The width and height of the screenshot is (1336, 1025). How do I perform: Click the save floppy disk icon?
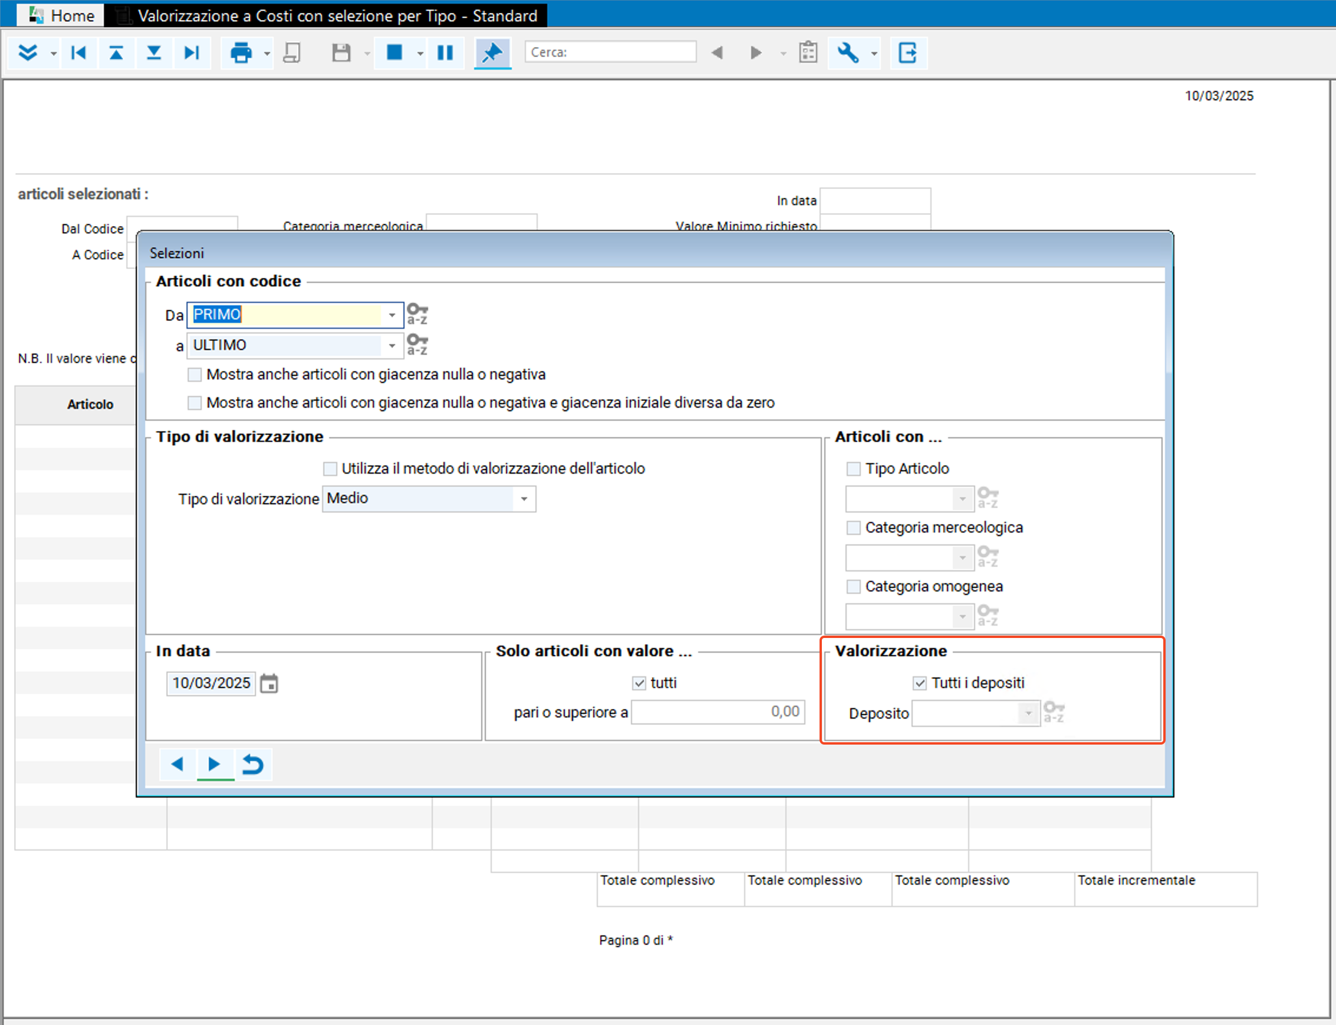(341, 52)
